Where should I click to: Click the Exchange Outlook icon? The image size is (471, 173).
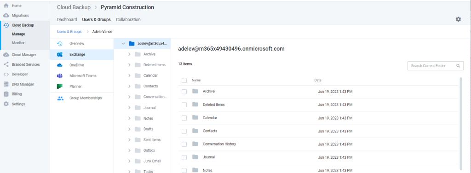(59, 54)
